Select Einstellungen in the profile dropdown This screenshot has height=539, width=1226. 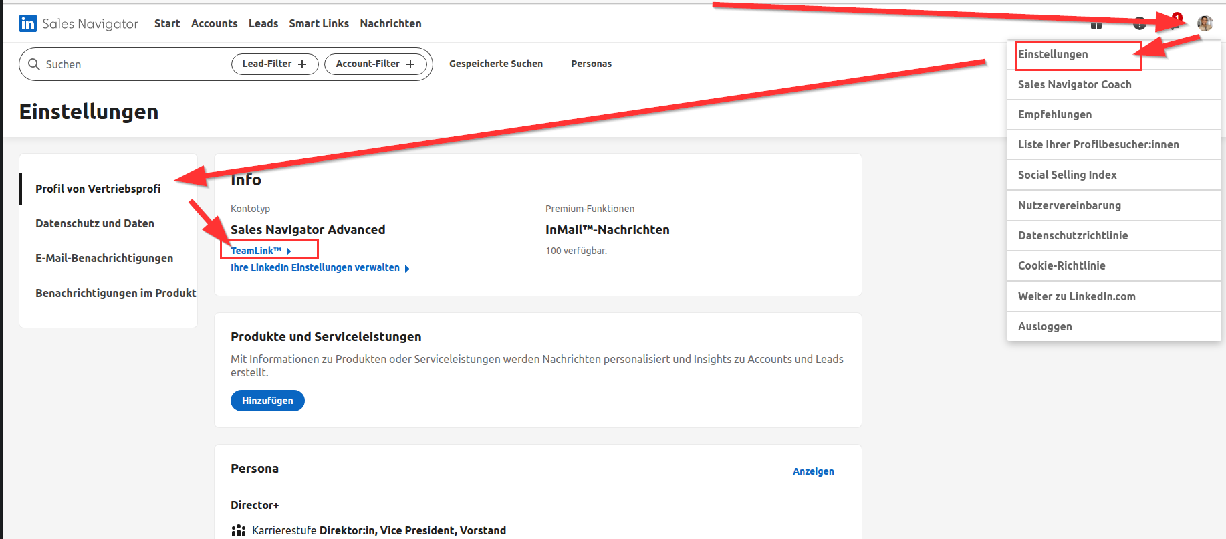tap(1053, 54)
